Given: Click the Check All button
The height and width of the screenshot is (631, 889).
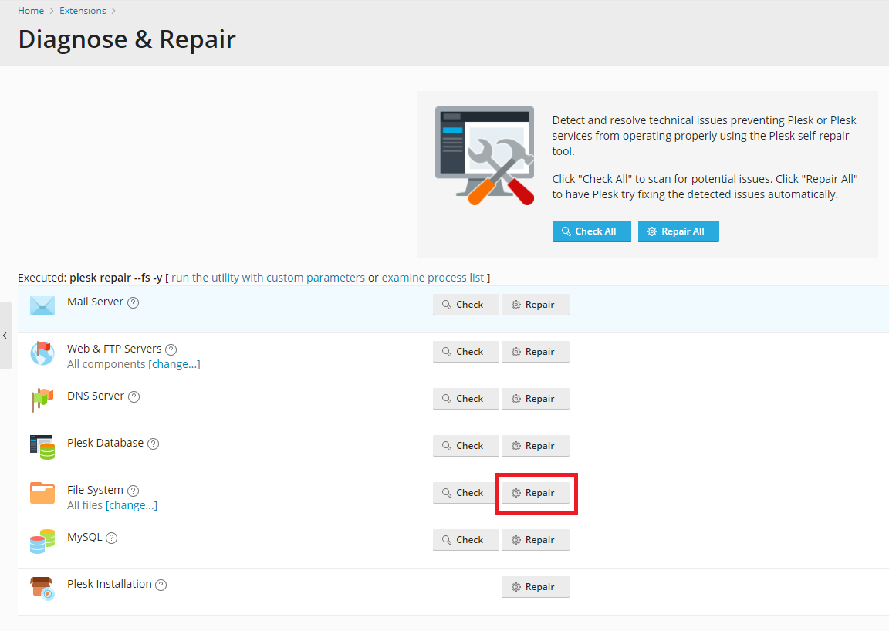Looking at the screenshot, I should [591, 231].
